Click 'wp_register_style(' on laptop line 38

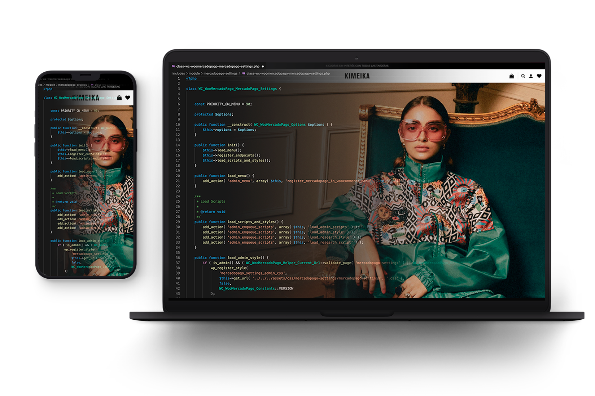pos(229,268)
